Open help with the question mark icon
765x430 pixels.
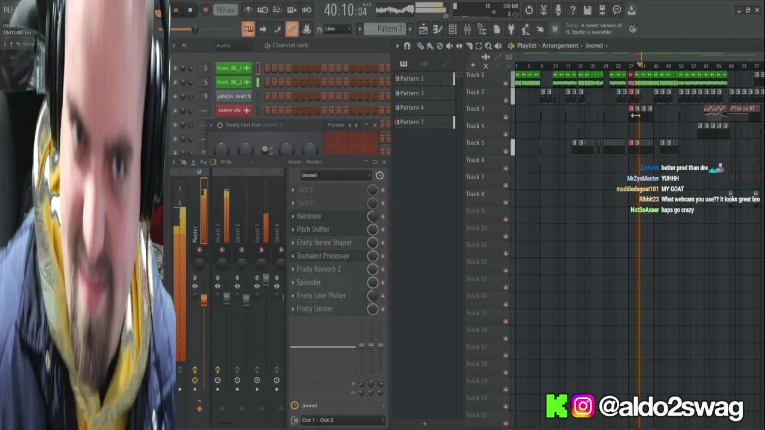pos(573,10)
